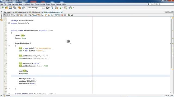Image resolution: width=174 pixels, height=97 pixels.
Task: Toggle Highlight Search in editor toolbar
Action: click(39, 15)
